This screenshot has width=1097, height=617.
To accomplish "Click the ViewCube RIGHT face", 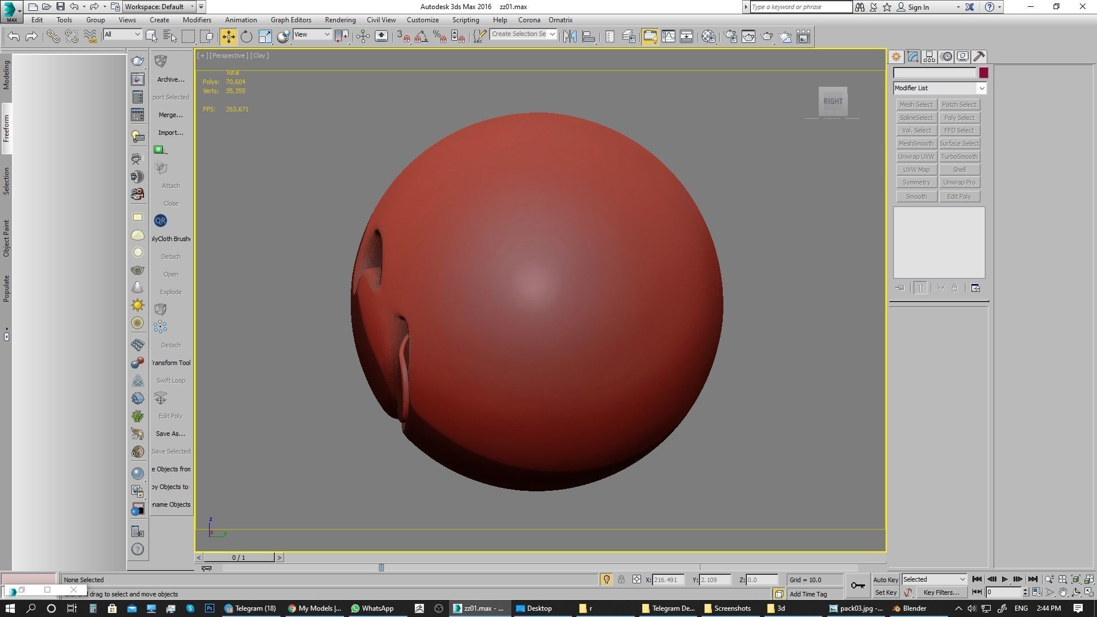I will tap(832, 101).
